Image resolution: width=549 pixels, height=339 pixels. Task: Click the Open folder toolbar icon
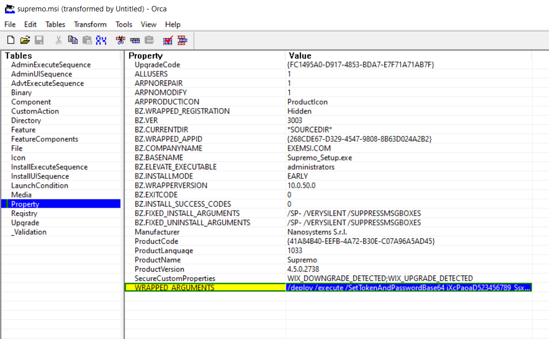pyautogui.click(x=25, y=40)
